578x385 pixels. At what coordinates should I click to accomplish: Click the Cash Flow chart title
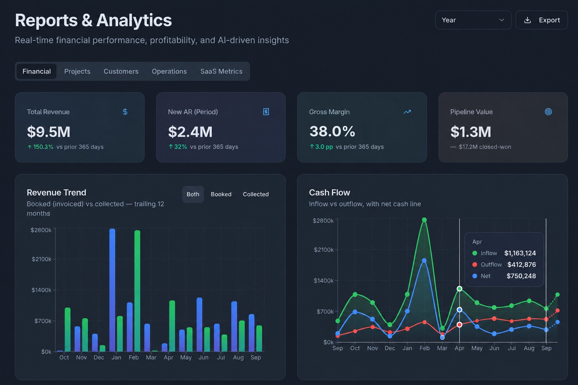pyautogui.click(x=330, y=192)
